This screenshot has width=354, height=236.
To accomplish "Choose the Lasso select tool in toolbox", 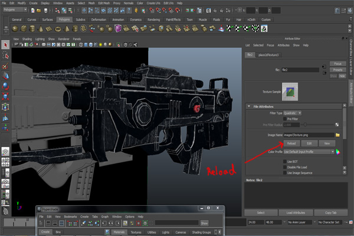I will [x=5, y=55].
